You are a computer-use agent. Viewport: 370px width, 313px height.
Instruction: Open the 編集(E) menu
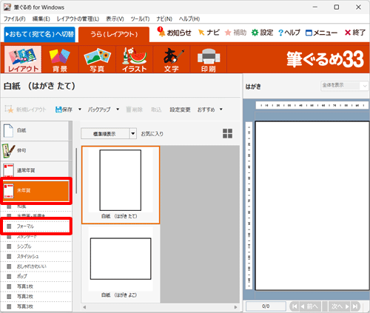(41, 18)
